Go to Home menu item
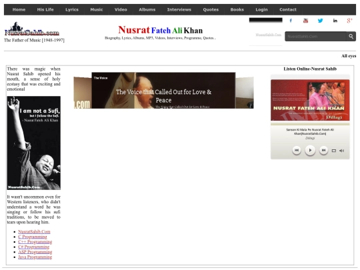360x270 pixels. [x=19, y=9]
